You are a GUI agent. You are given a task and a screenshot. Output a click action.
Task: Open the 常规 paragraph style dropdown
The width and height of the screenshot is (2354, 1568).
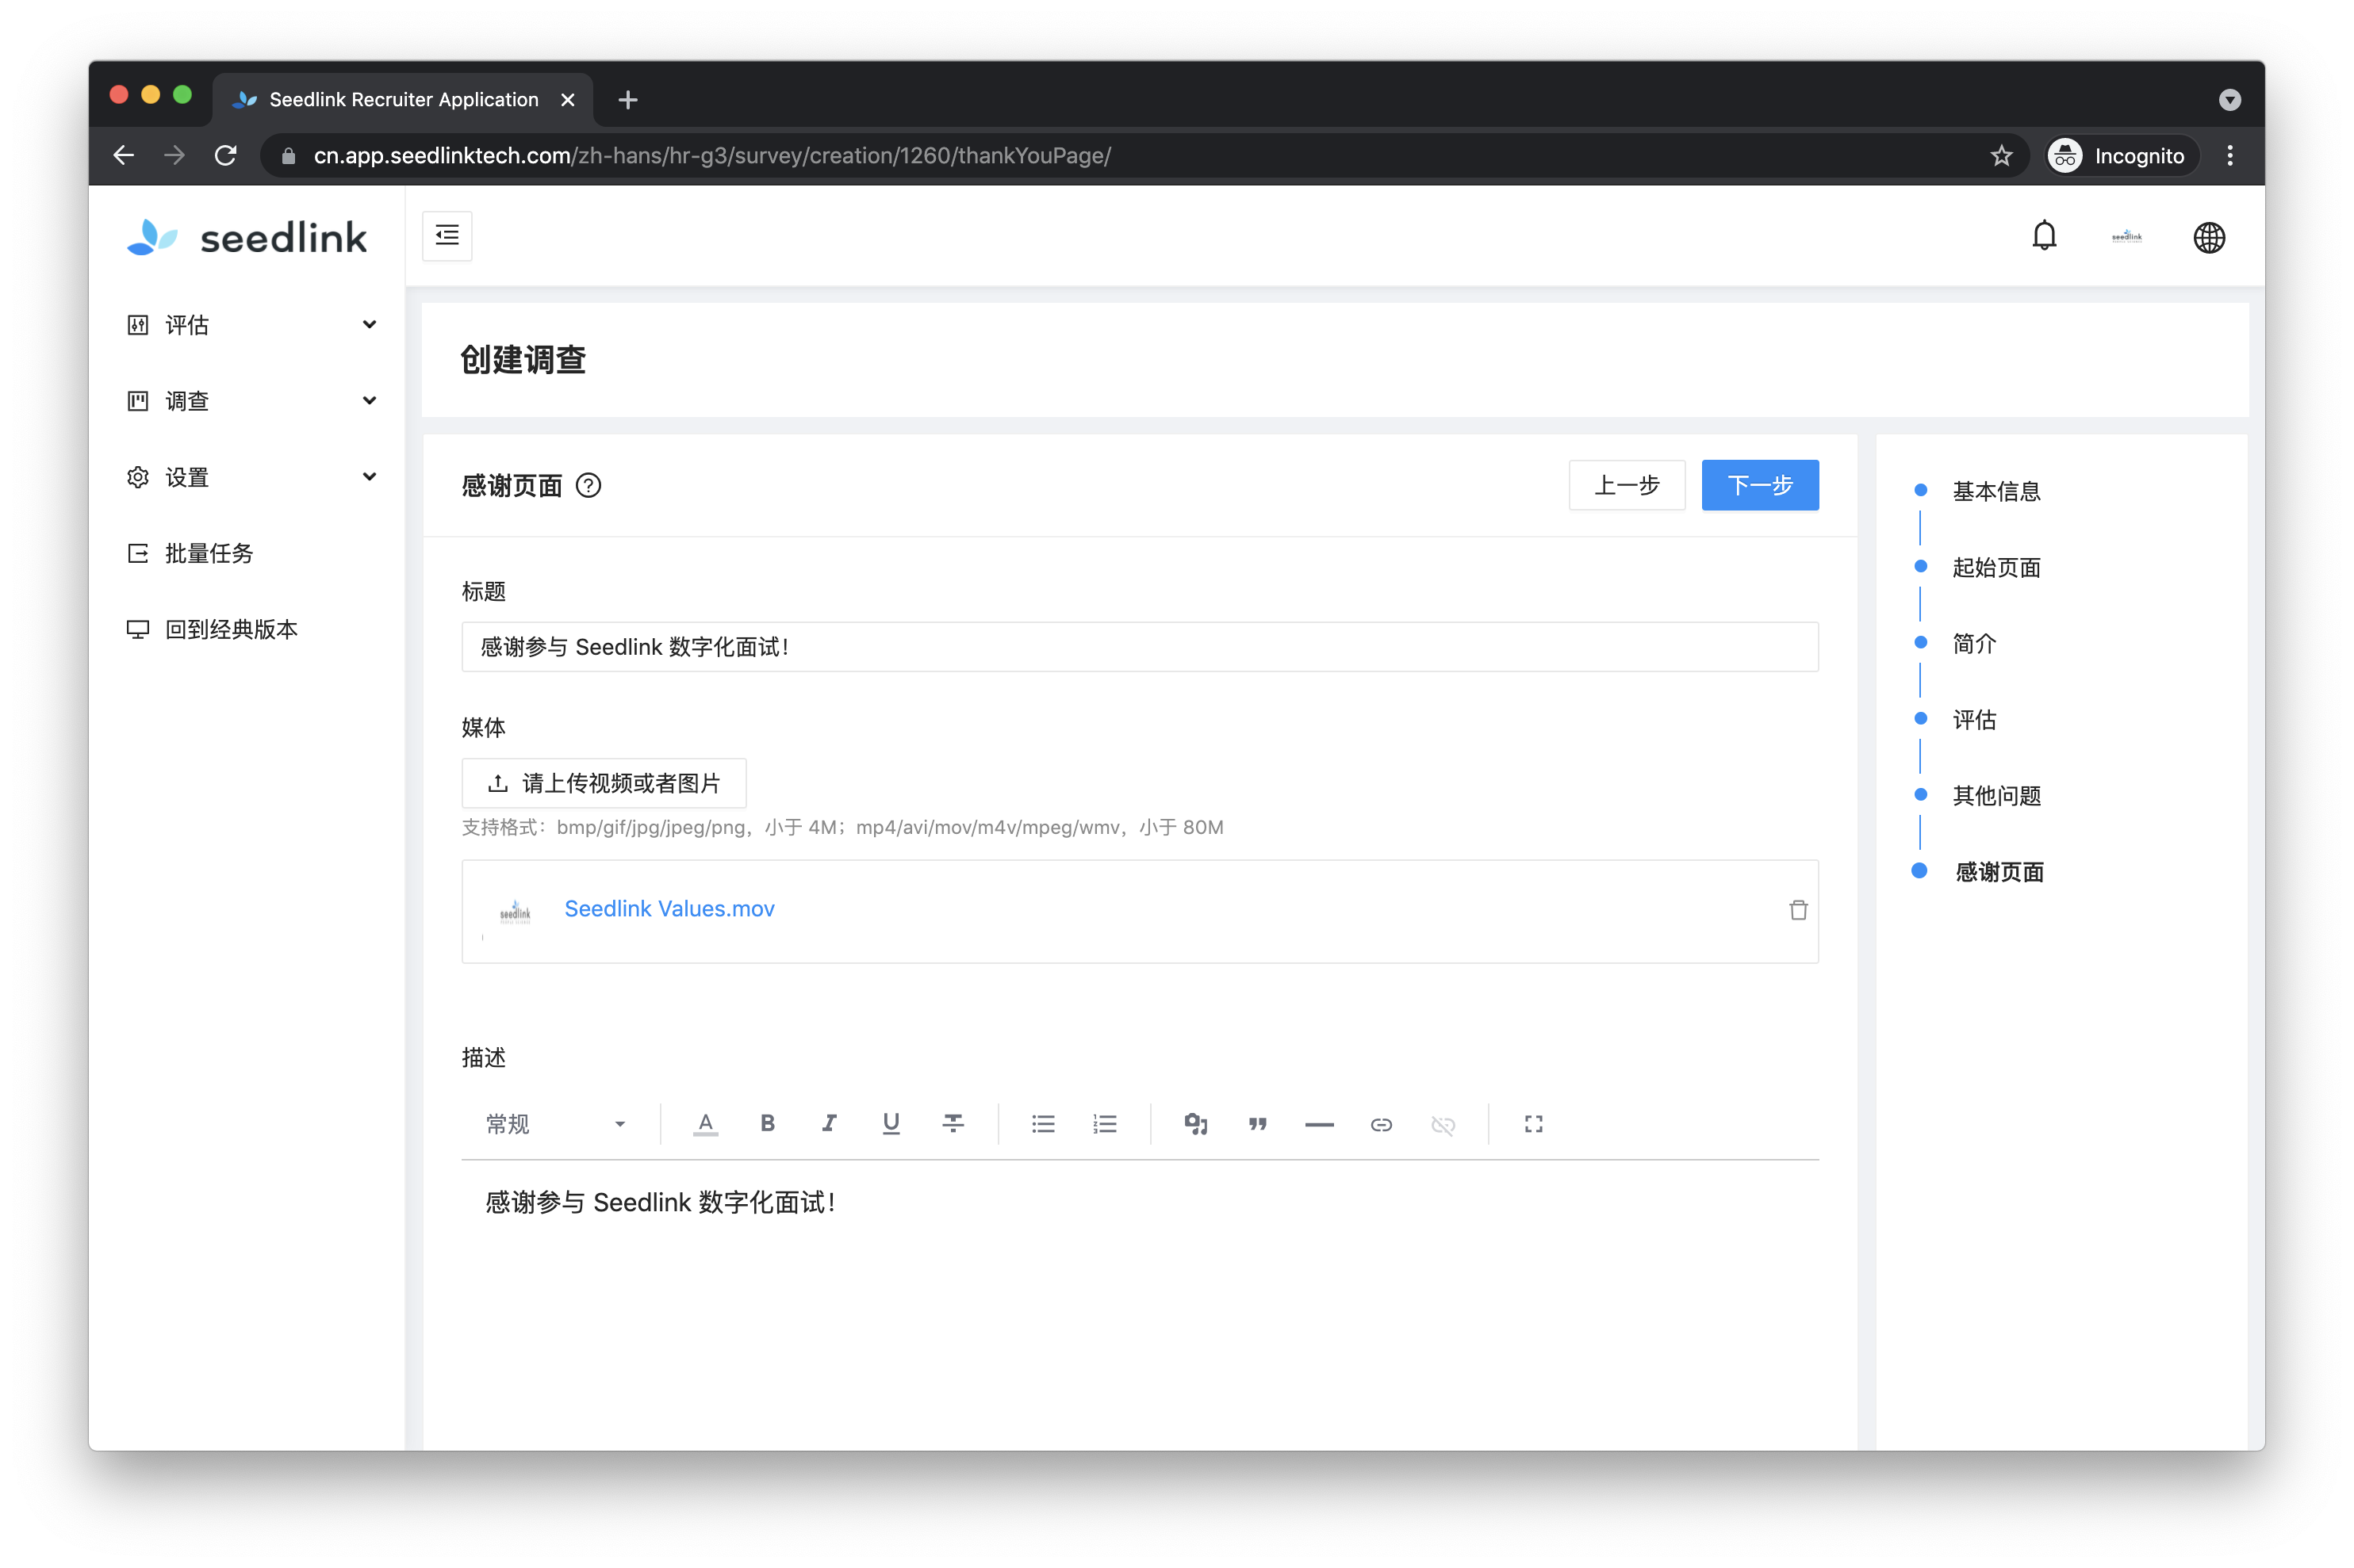[555, 1123]
